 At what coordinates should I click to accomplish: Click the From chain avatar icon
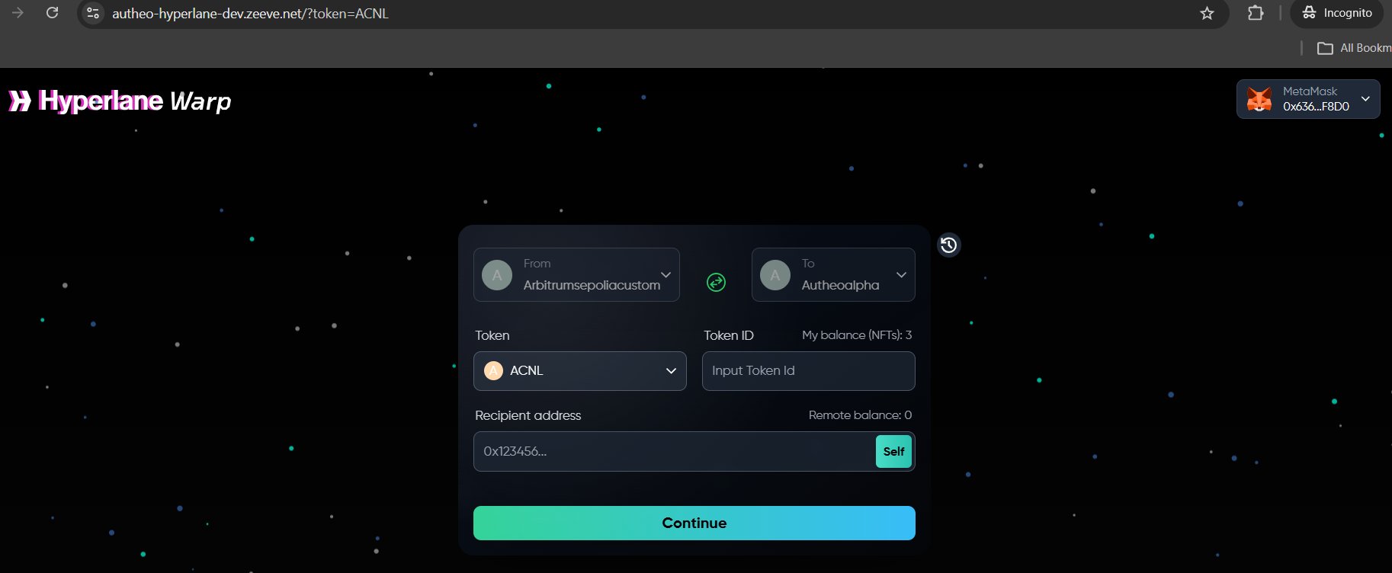click(497, 275)
